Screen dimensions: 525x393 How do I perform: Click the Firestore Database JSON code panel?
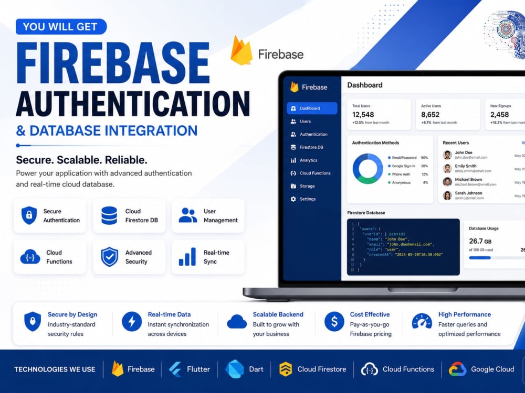tap(403, 247)
